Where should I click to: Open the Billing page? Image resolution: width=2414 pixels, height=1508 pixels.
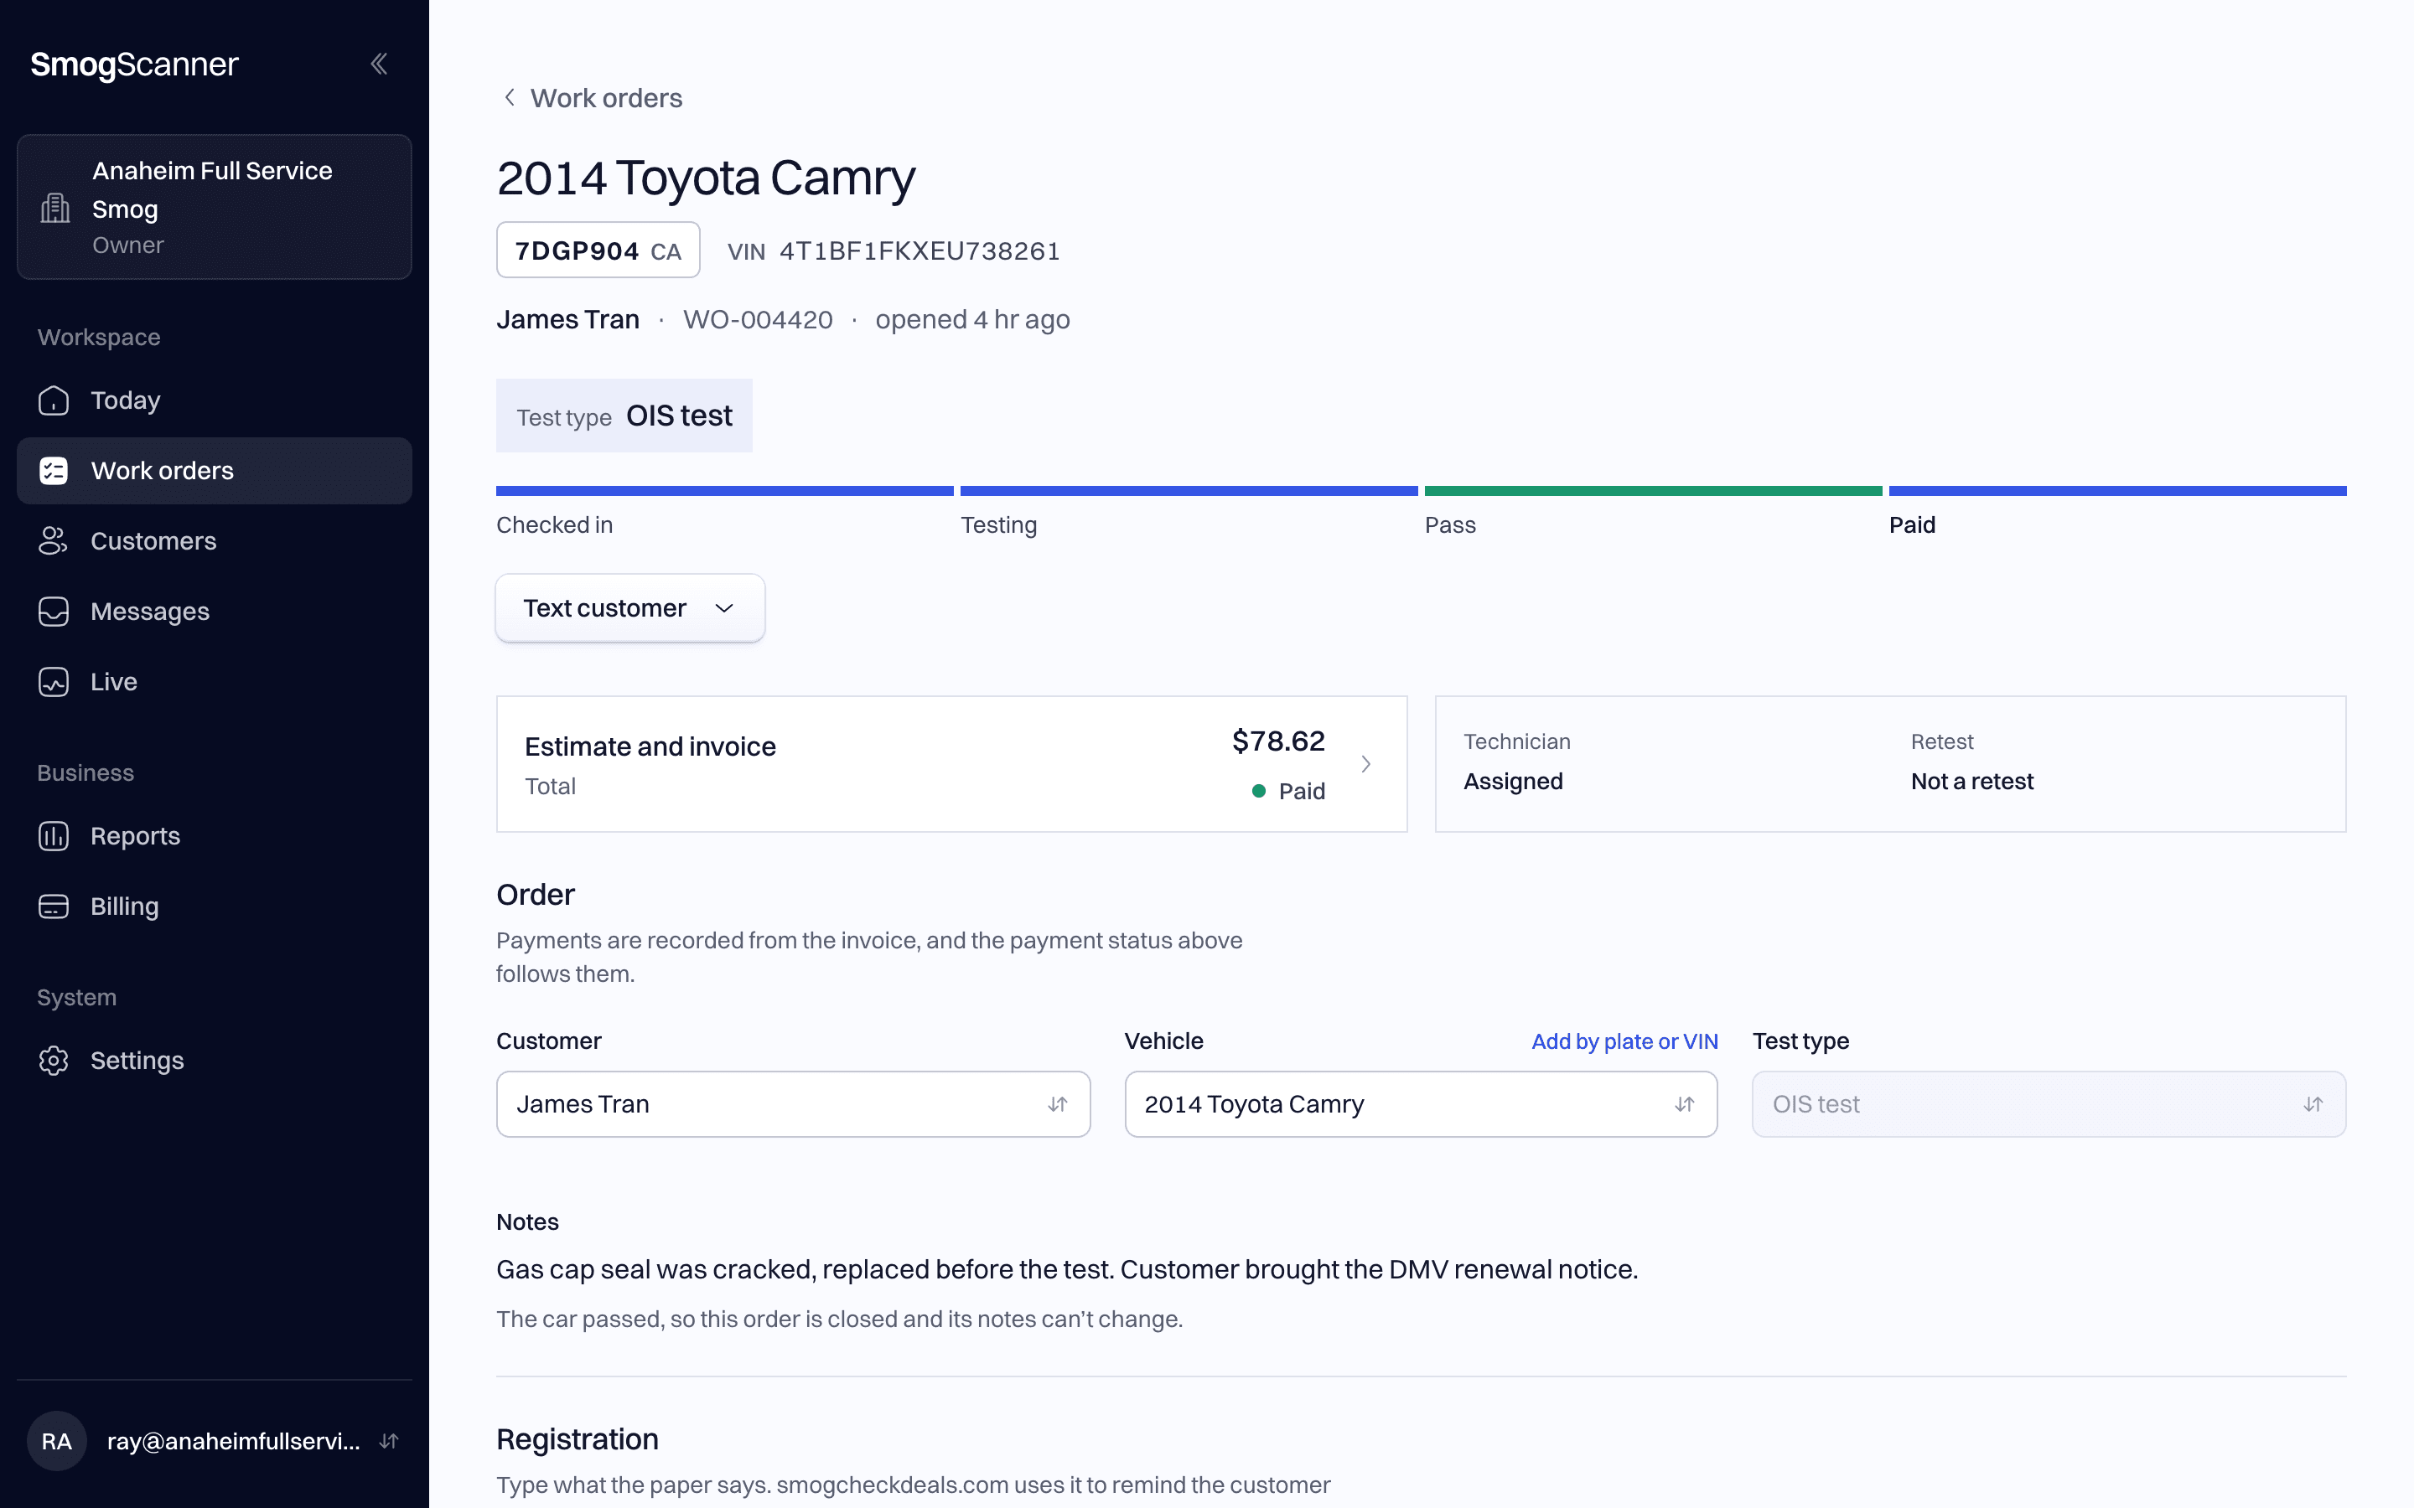215,906
